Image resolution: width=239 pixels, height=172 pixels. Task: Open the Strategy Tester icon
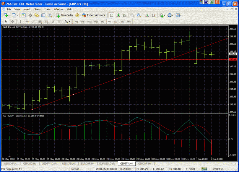[50, 15]
